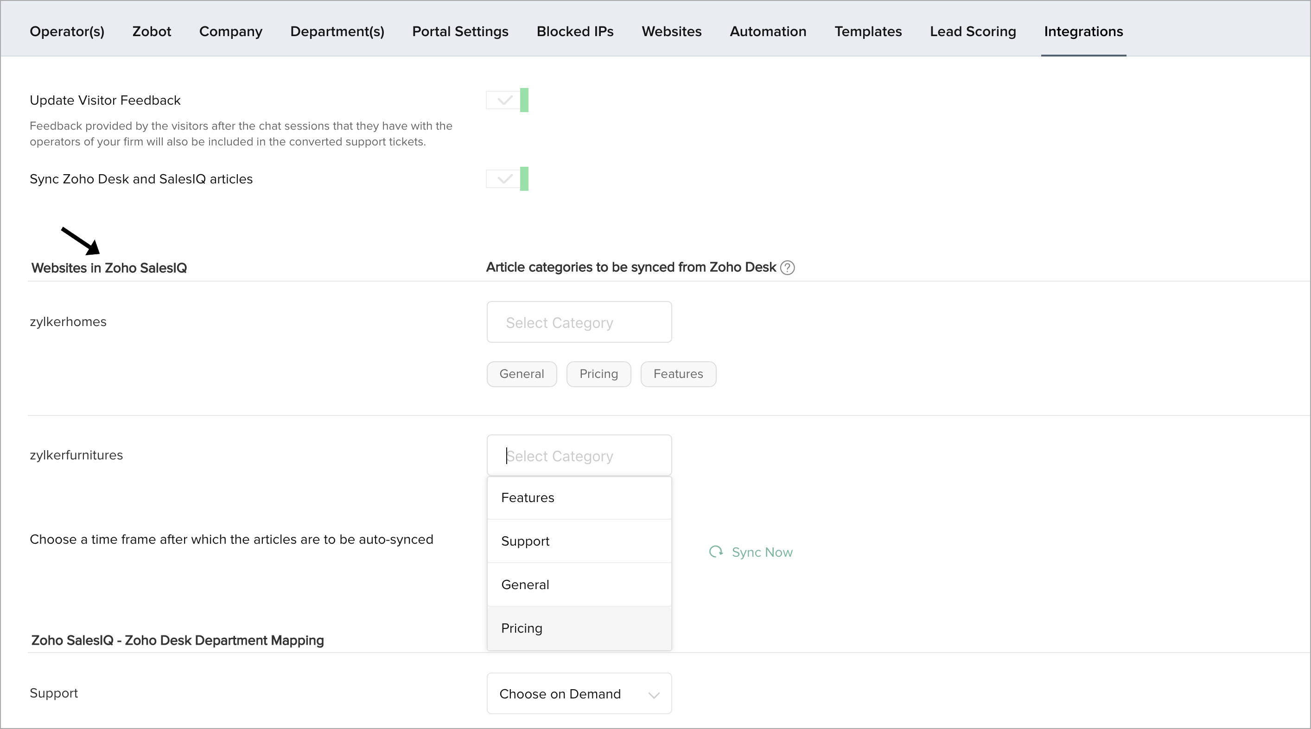
Task: Click the General tag under zylkerhomes
Action: 521,374
